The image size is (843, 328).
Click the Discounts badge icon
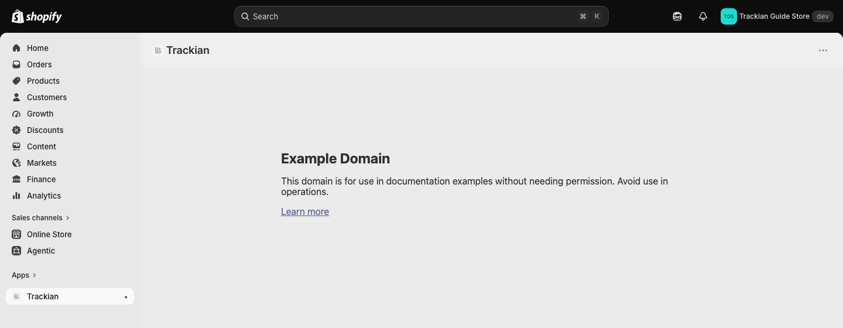(x=16, y=130)
